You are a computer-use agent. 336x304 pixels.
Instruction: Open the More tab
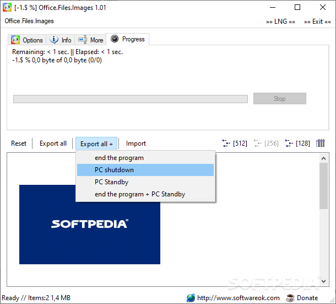[90, 40]
